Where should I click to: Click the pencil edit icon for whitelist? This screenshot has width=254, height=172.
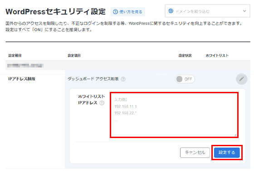tap(241, 79)
